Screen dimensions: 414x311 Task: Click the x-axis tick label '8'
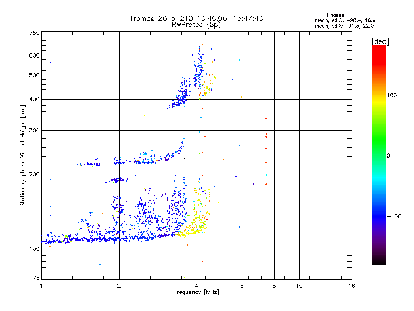274,286
